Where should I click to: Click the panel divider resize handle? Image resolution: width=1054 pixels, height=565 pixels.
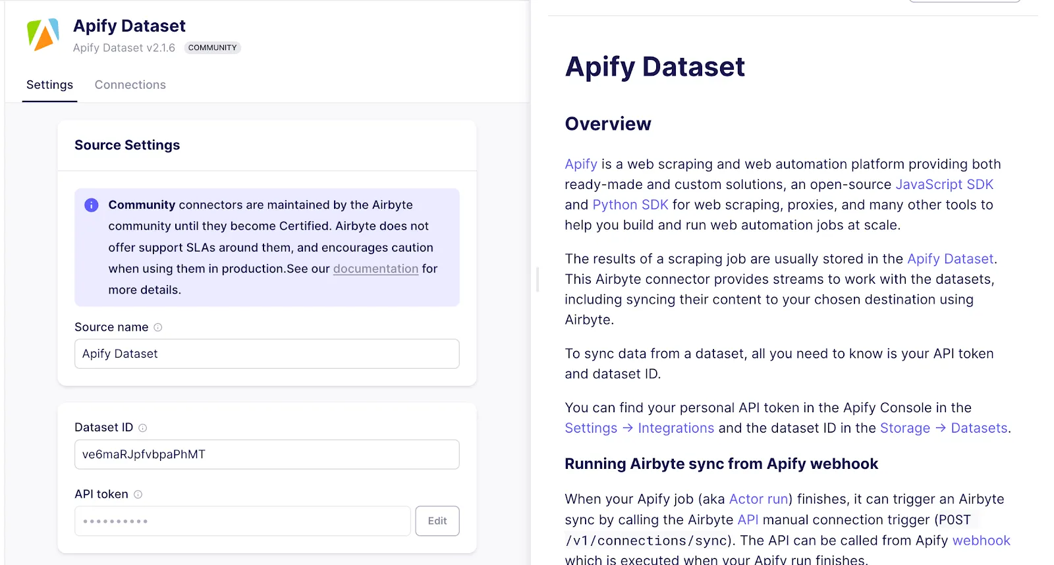click(538, 279)
